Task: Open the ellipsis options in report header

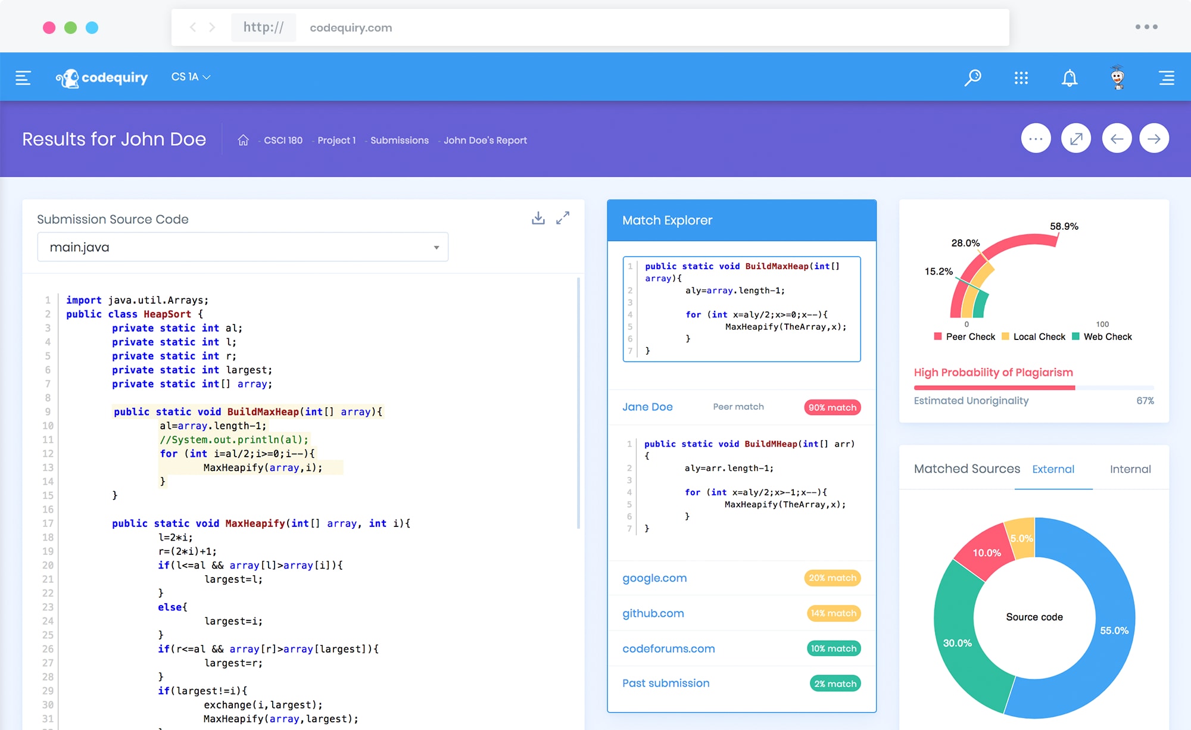Action: click(1036, 138)
